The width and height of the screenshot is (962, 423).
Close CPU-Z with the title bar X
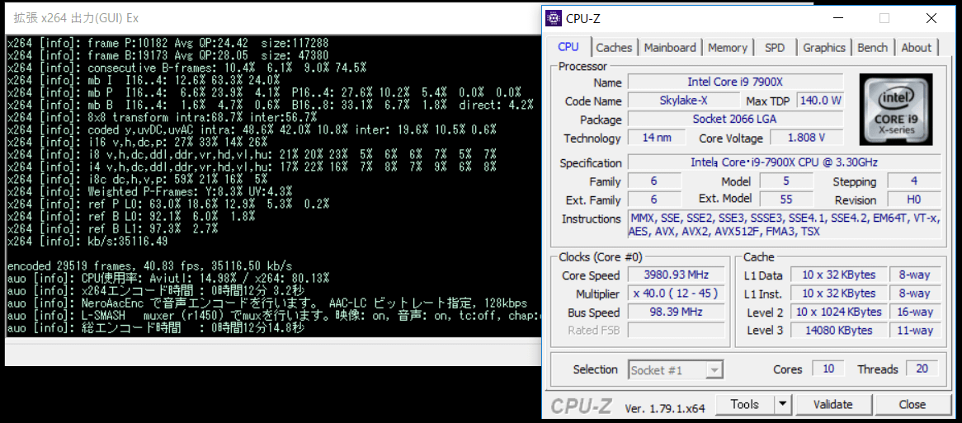[x=930, y=18]
